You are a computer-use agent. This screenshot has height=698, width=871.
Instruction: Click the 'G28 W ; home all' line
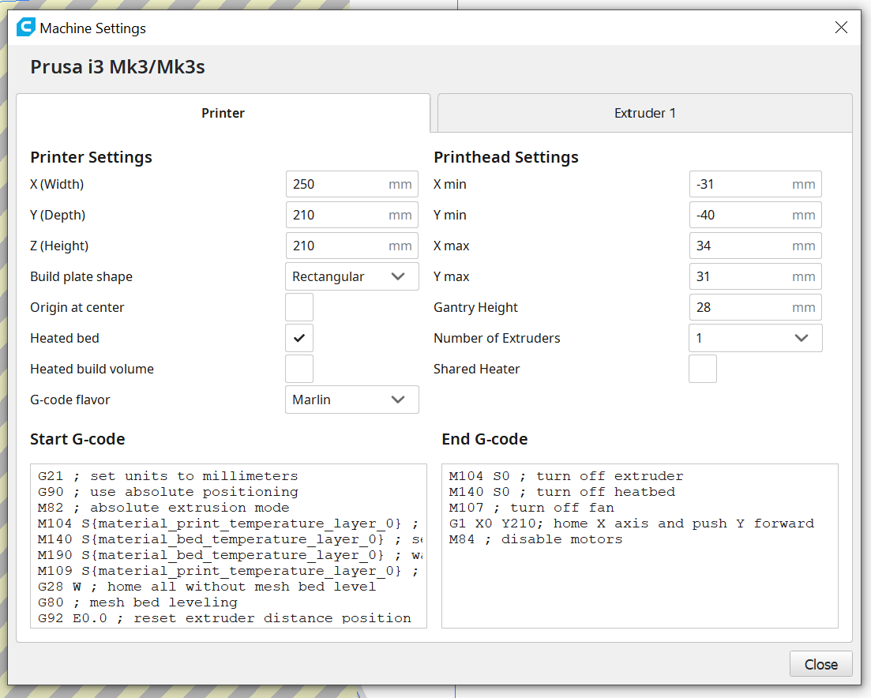pyautogui.click(x=207, y=587)
